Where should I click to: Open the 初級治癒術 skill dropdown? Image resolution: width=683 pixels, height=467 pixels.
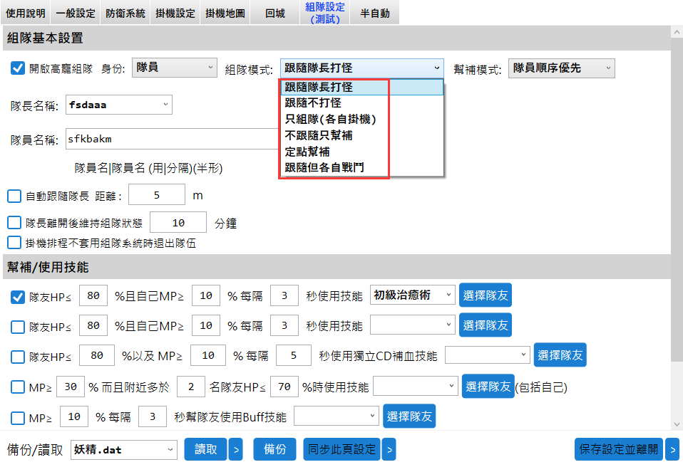tap(413, 295)
